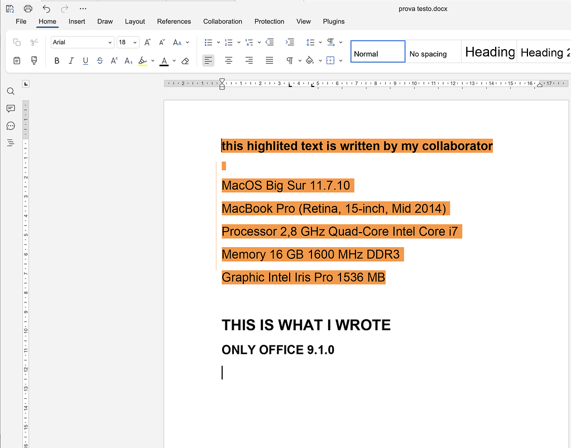Screen dimensions: 571x448
Task: Activate the superscript icon
Action: [113, 60]
